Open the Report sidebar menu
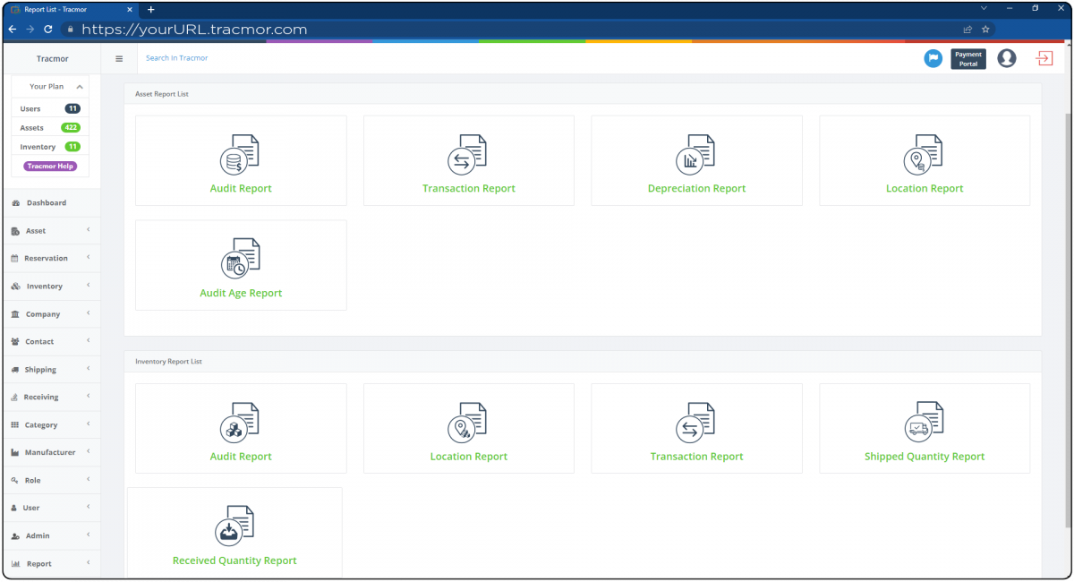The width and height of the screenshot is (1074, 582). [51, 563]
